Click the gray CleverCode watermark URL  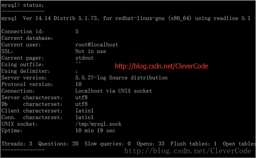[x=188, y=151]
